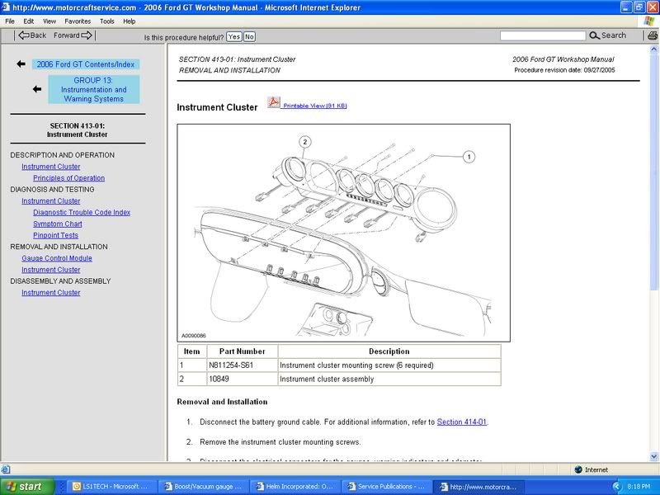Click the Internet Explorer icon in title bar
Viewport: 660px width, 495px height.
(6, 7)
